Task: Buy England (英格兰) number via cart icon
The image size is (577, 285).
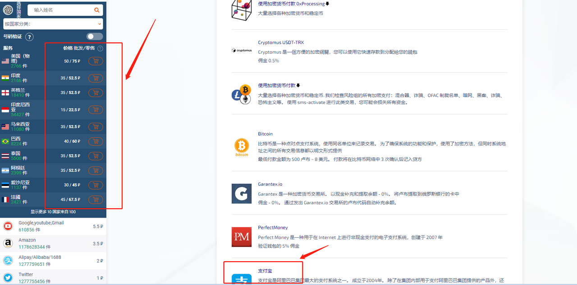Action: pos(96,93)
